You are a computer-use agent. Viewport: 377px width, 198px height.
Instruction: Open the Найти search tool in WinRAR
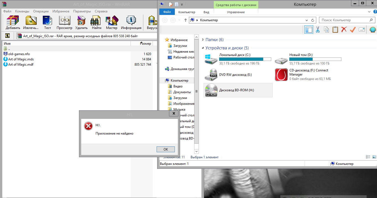(96, 23)
